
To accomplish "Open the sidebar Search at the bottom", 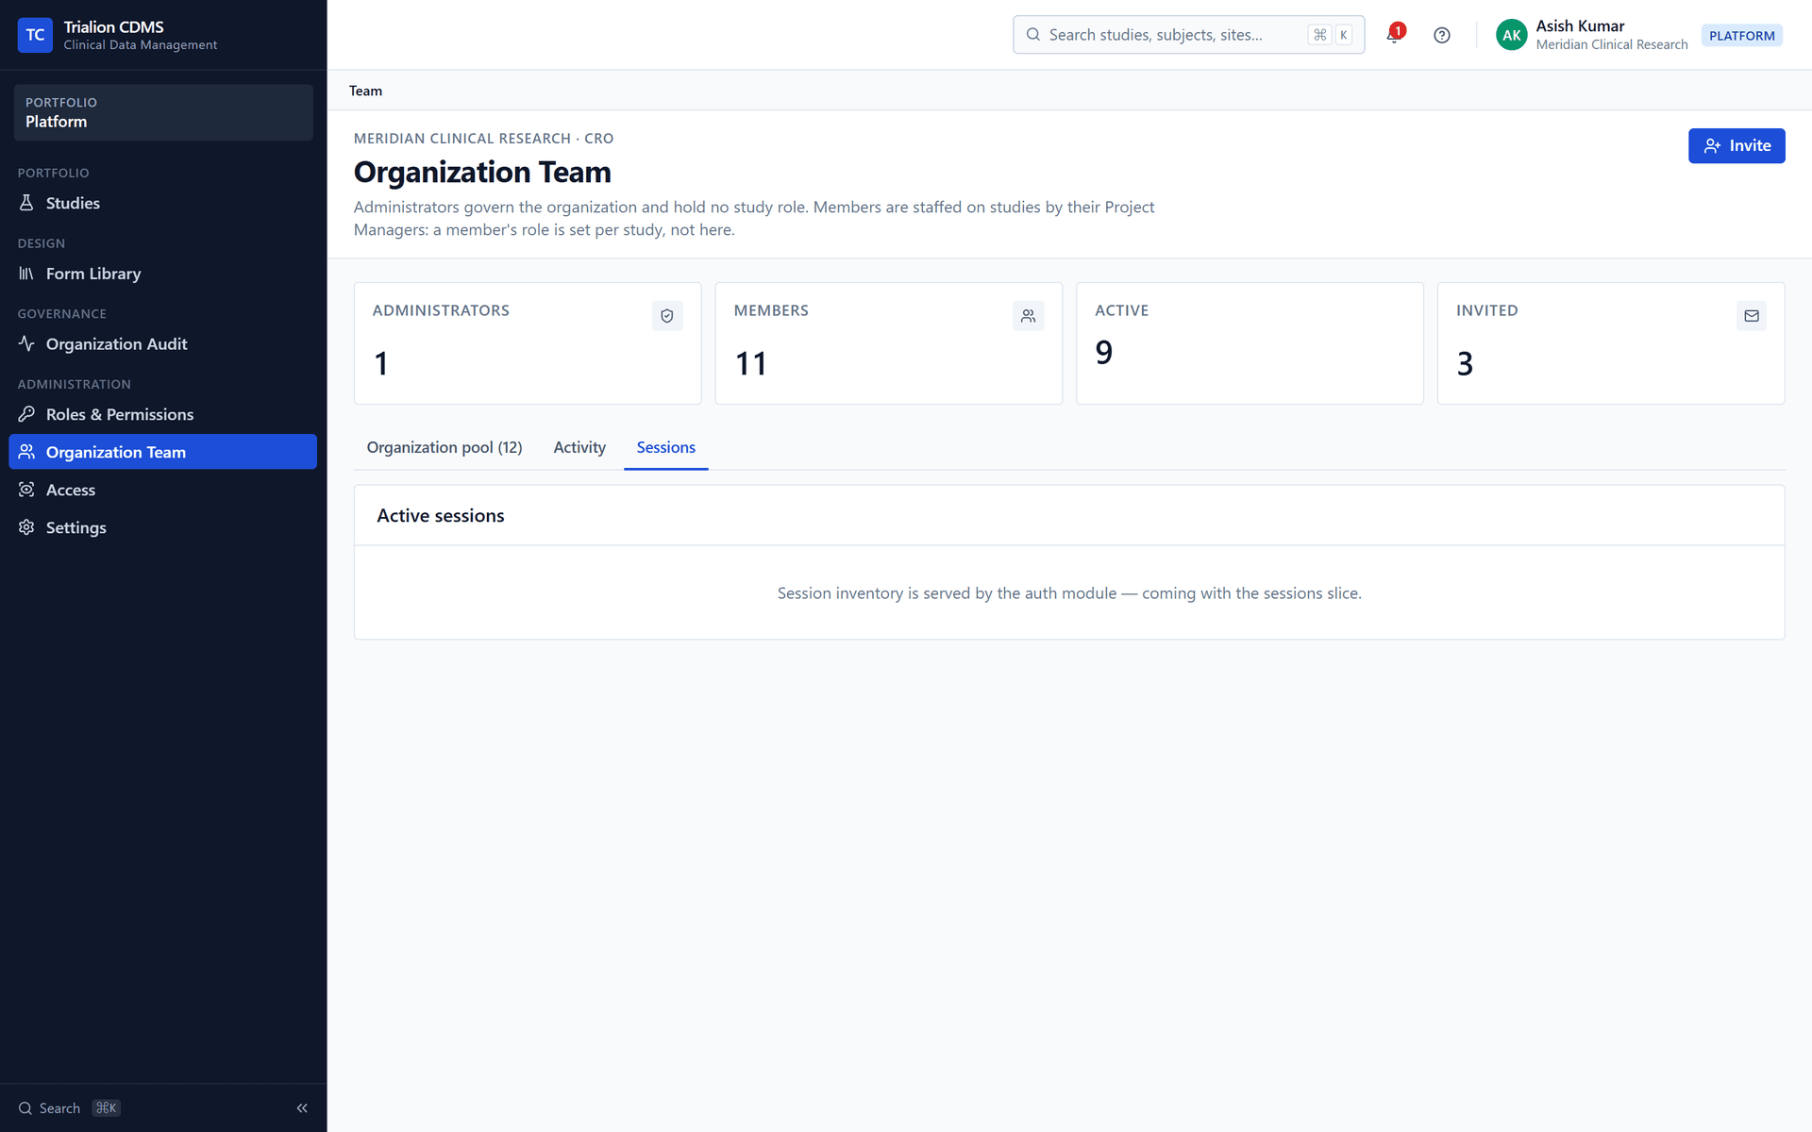I will click(x=69, y=1107).
